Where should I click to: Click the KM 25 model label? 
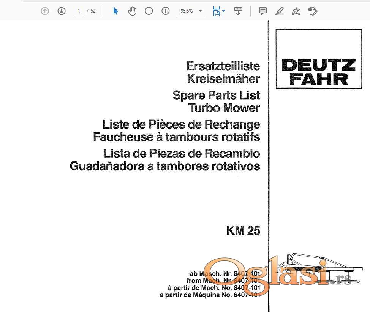(243, 230)
